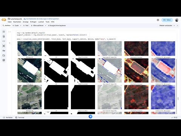Open the Bearbeiten menu
The image size is (181, 136).
coord(17,22)
